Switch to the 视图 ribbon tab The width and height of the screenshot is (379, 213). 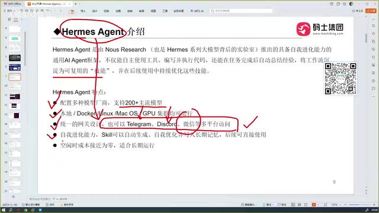153,11
